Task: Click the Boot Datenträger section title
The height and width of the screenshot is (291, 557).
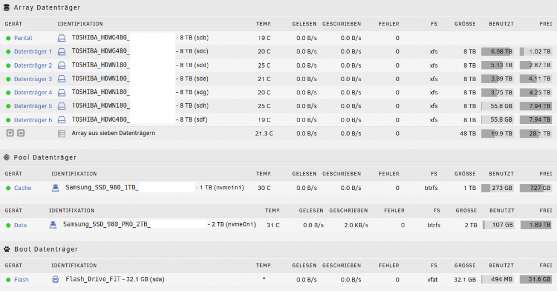Action: [46, 249]
